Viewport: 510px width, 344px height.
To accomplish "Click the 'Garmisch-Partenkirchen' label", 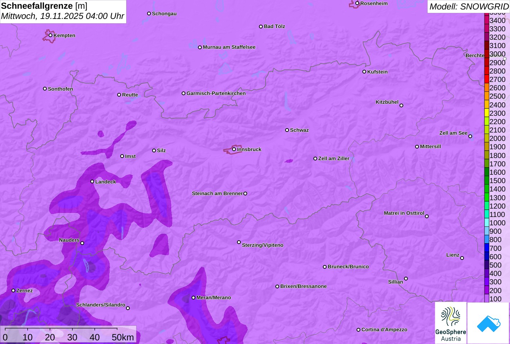I will click(x=216, y=94).
